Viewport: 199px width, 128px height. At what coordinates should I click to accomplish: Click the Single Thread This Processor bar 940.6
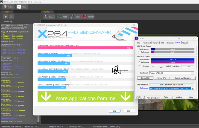point(172,49)
